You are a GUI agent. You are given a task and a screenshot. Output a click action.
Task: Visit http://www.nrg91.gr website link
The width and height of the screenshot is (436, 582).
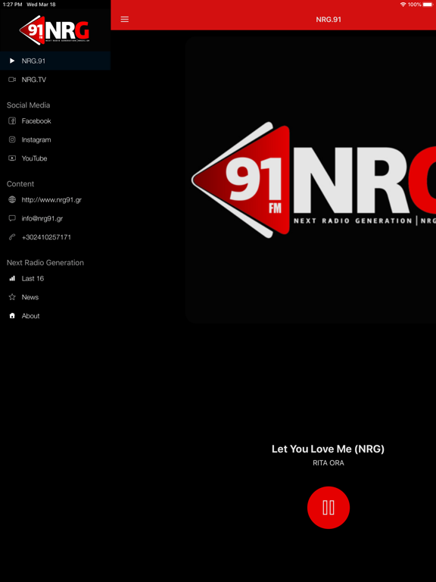pos(55,200)
